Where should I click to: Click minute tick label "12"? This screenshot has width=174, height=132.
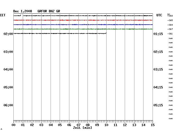[x=125, y=125]
